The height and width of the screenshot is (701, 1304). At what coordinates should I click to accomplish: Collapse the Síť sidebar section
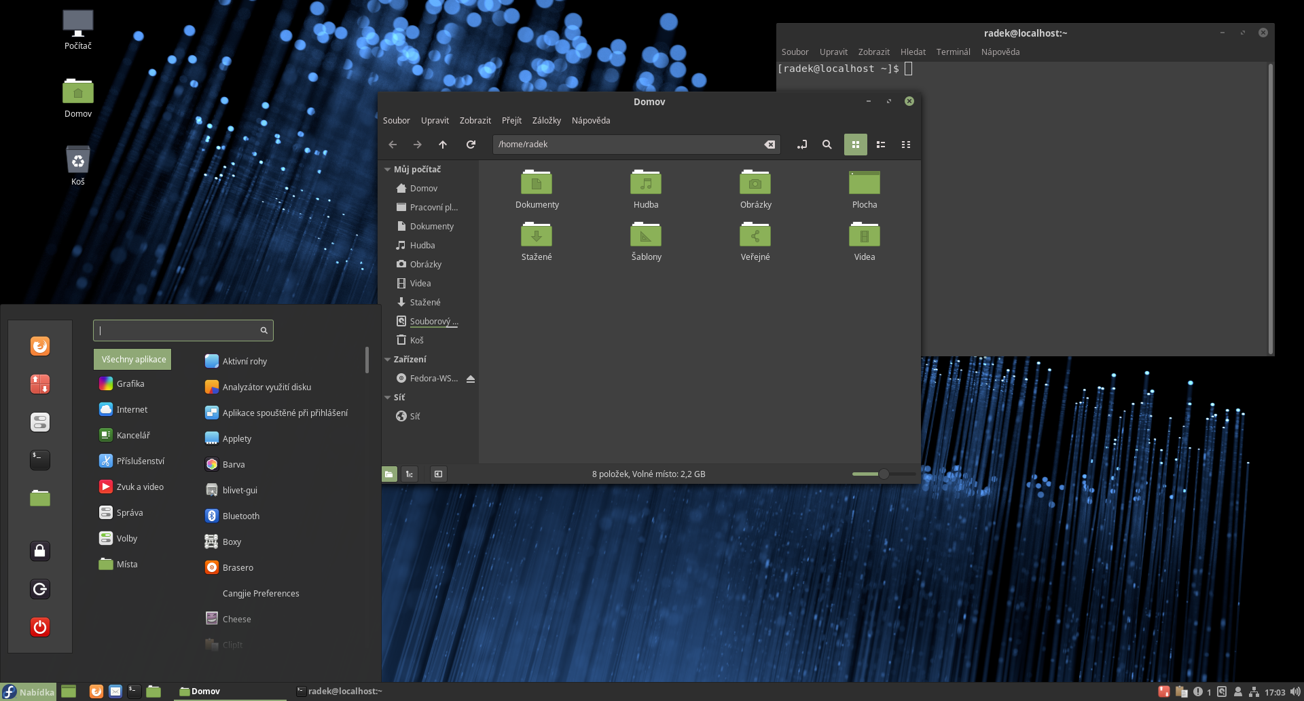point(387,398)
